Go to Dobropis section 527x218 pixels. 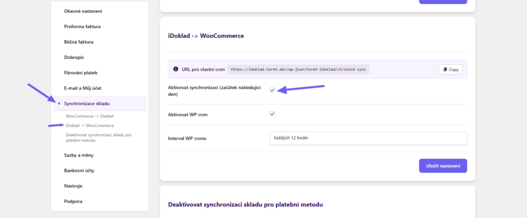coord(74,57)
